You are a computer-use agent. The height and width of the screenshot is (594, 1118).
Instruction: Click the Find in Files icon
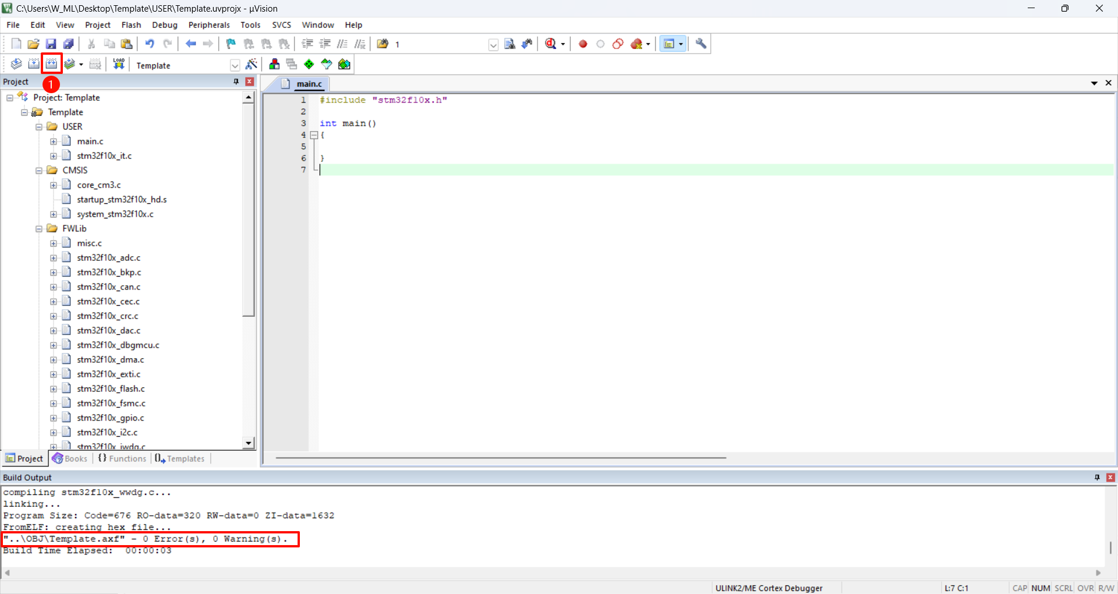coord(383,44)
